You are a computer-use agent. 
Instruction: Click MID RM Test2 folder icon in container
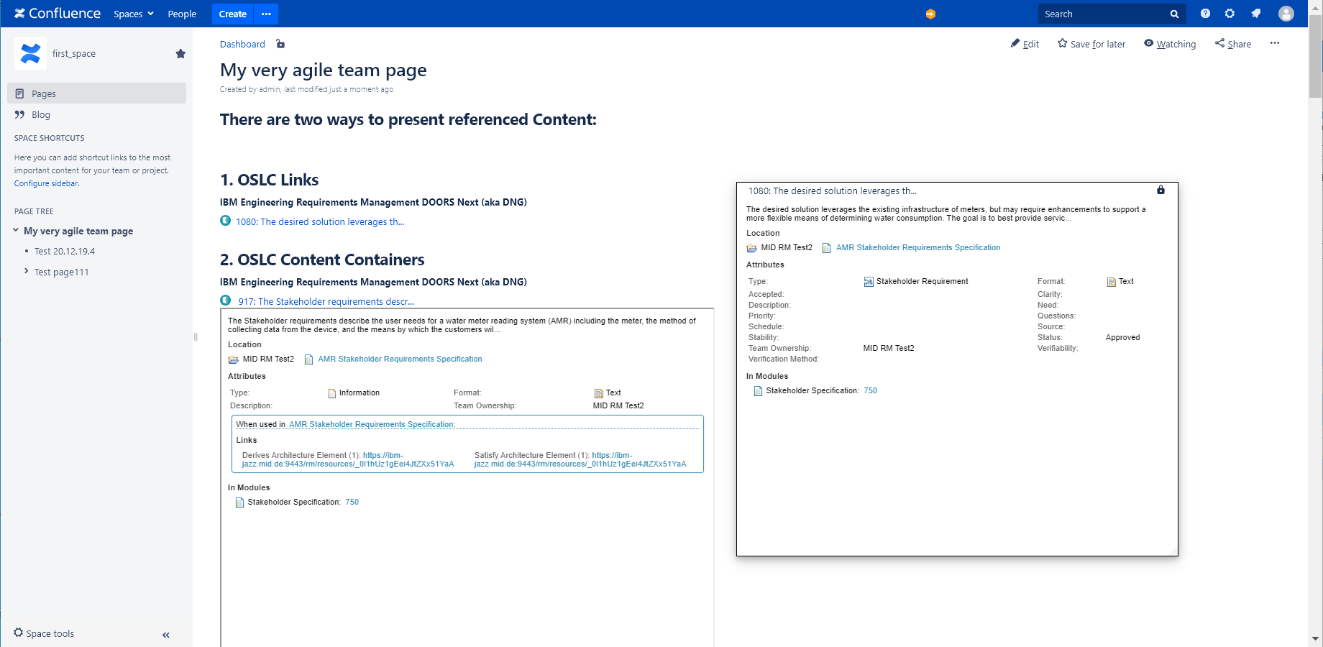(x=233, y=359)
